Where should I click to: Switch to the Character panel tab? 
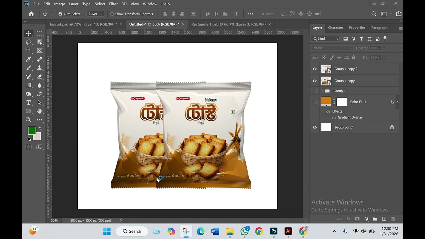pyautogui.click(x=335, y=28)
